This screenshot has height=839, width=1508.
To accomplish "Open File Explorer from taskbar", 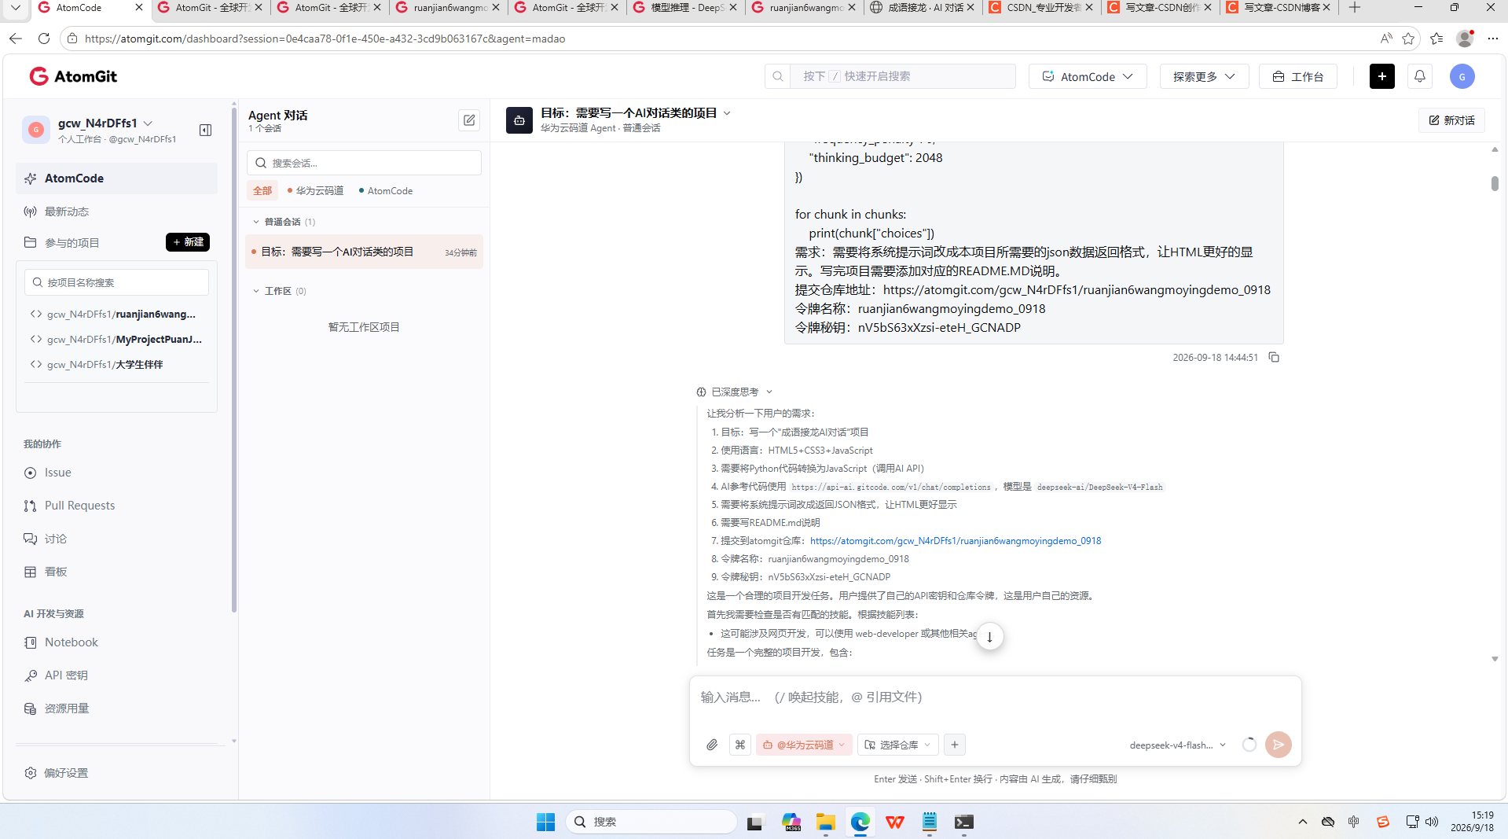I will coord(825,822).
